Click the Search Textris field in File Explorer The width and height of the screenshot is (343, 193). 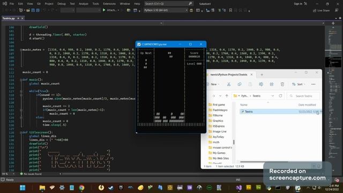[x=303, y=96]
